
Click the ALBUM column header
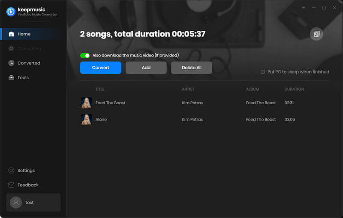click(253, 89)
